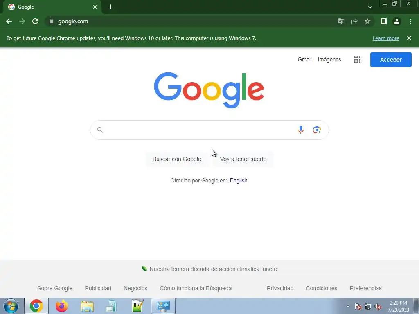Open Cómo funciona la Búsqueda link
The width and height of the screenshot is (419, 314).
click(196, 288)
